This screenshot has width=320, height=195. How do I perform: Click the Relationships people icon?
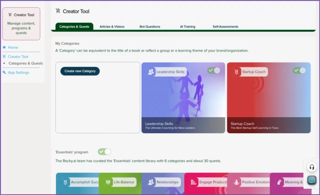pos(151,182)
